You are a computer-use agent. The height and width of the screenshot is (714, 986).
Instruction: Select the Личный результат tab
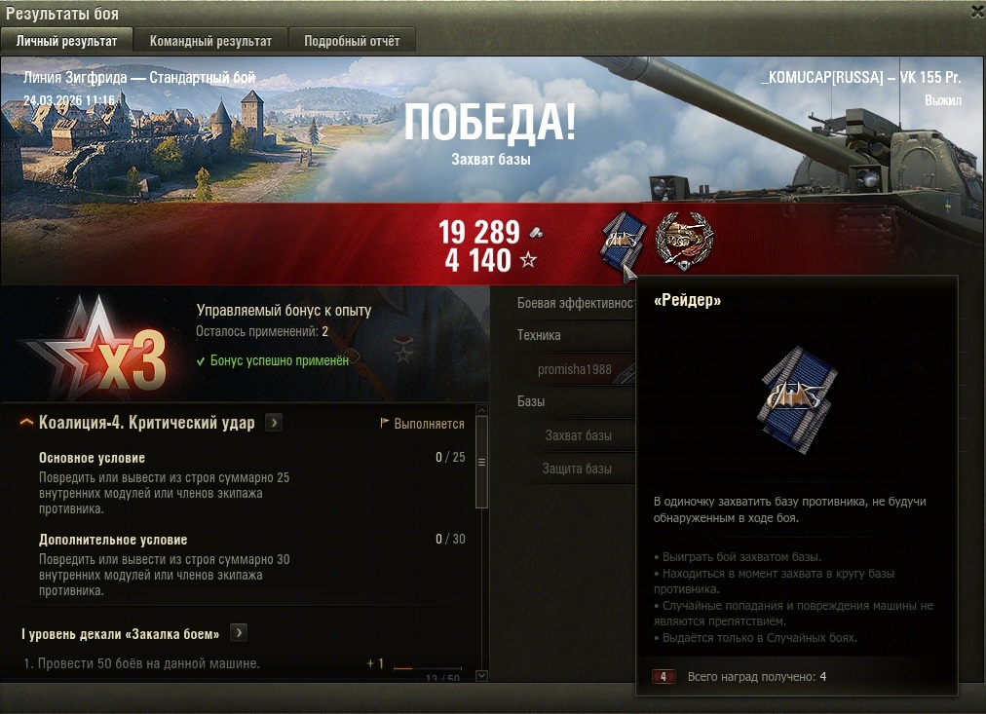(66, 41)
